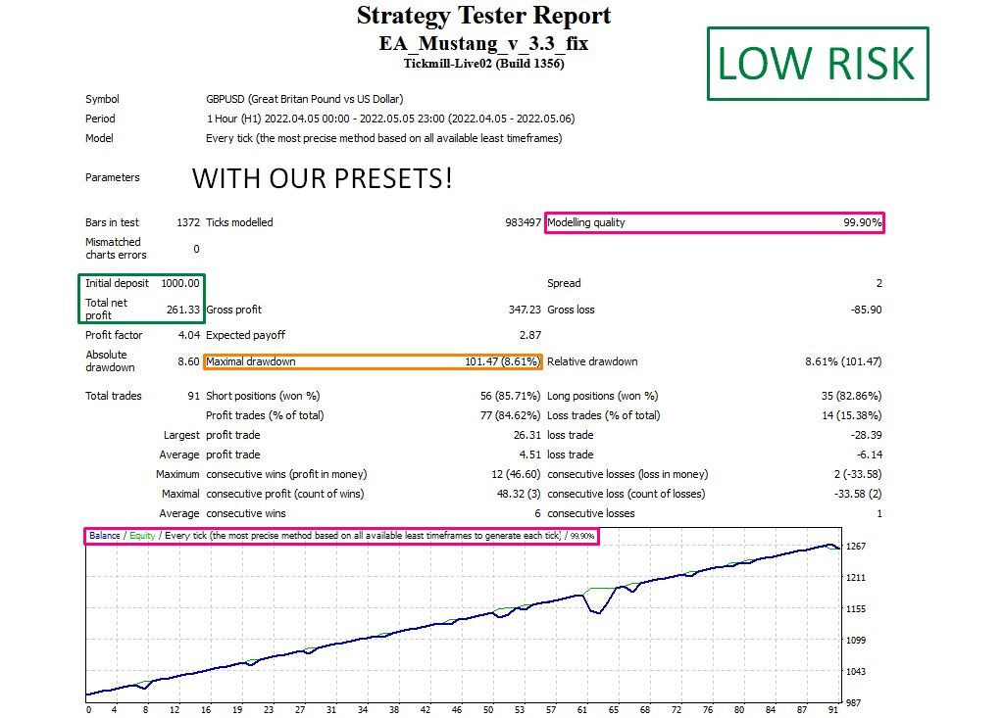
Task: Select the Total trades value 91
Action: coord(194,396)
